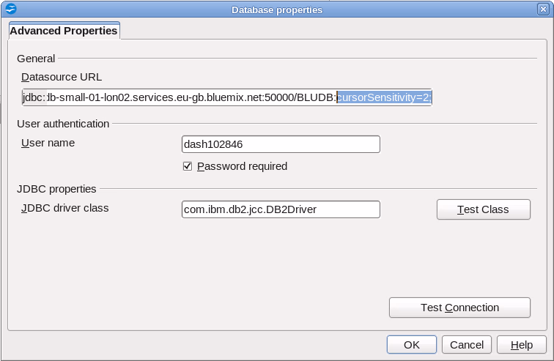Click the User name label
The height and width of the screenshot is (361, 554).
(x=48, y=143)
